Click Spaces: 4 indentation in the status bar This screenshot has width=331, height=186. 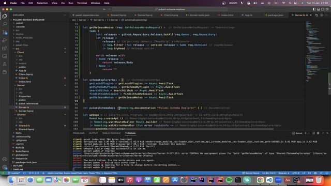(x=284, y=173)
